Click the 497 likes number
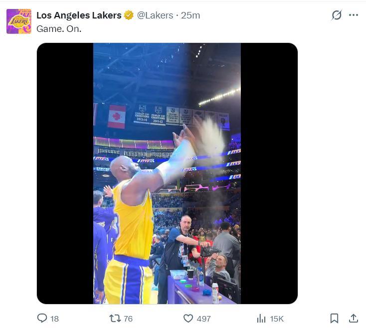The width and height of the screenshot is (366, 328). point(203,319)
